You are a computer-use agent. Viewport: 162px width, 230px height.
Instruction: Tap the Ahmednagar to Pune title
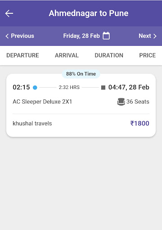point(89,13)
